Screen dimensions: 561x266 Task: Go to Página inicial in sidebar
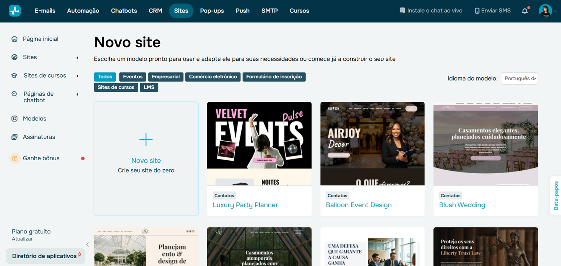coord(41,39)
